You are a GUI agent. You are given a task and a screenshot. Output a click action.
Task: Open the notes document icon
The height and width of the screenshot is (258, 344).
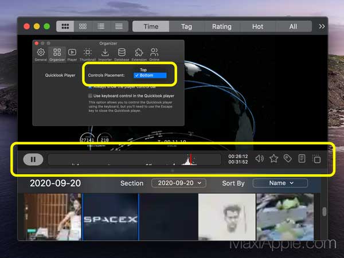(x=302, y=158)
